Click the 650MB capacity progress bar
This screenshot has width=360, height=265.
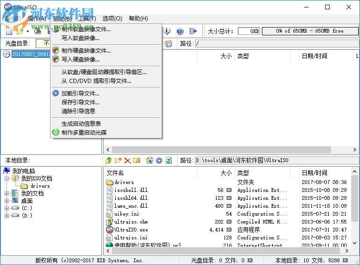click(310, 31)
